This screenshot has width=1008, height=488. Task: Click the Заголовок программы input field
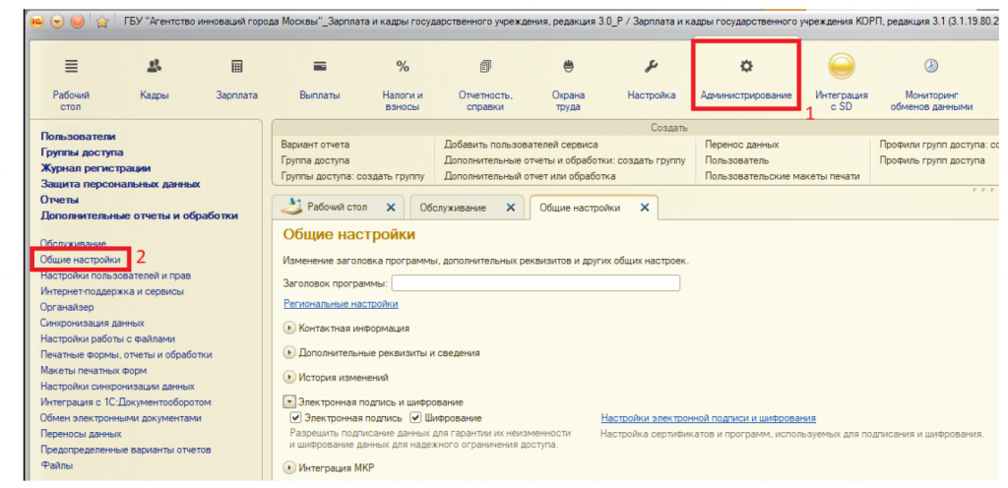coord(535,283)
